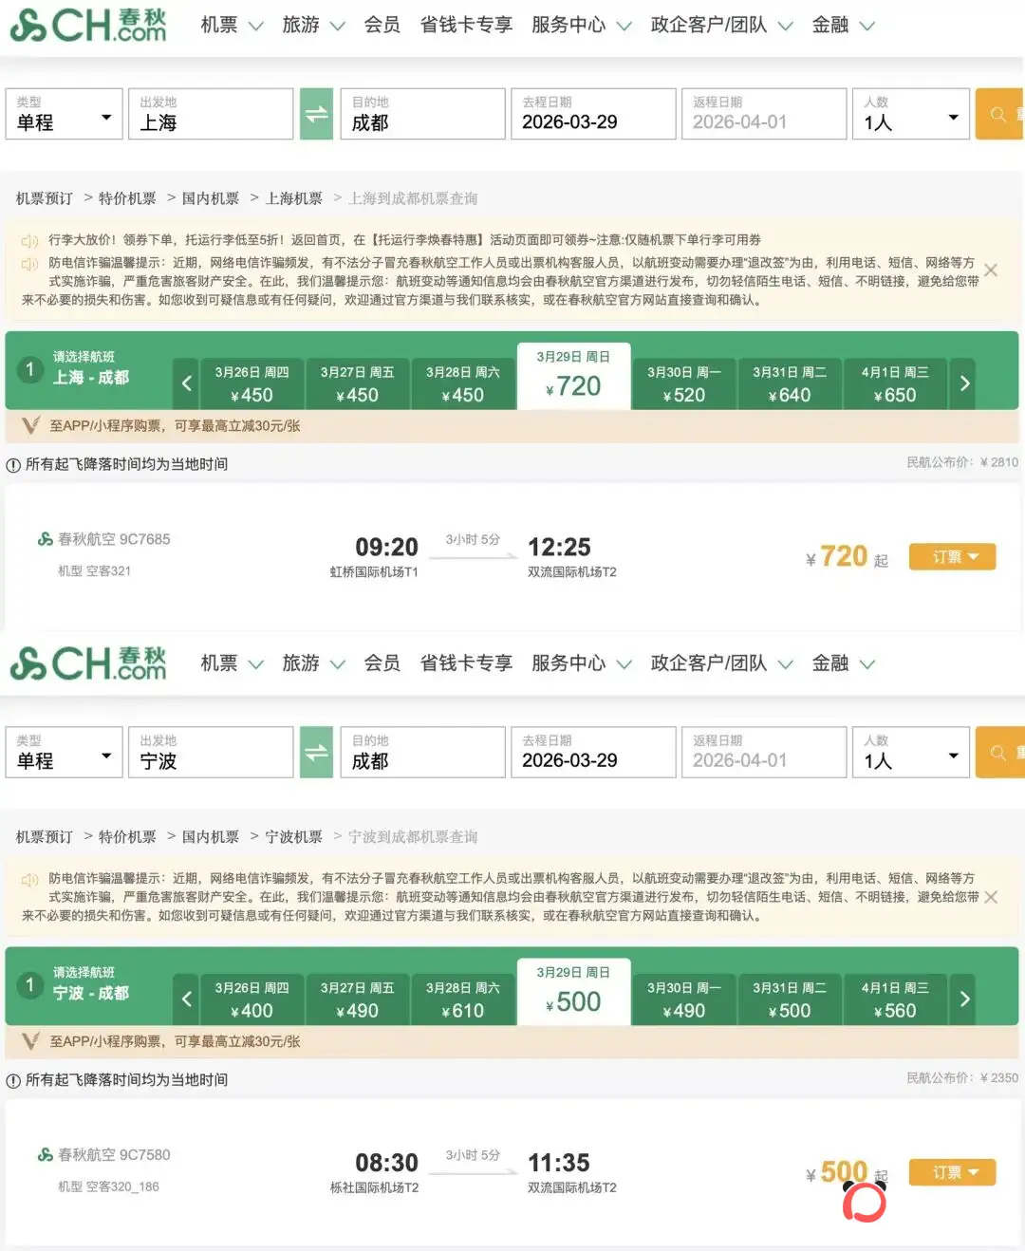Click the Spring Airlines plane icon for flight 9C7685
Screen dimensions: 1025x1251
[45, 538]
